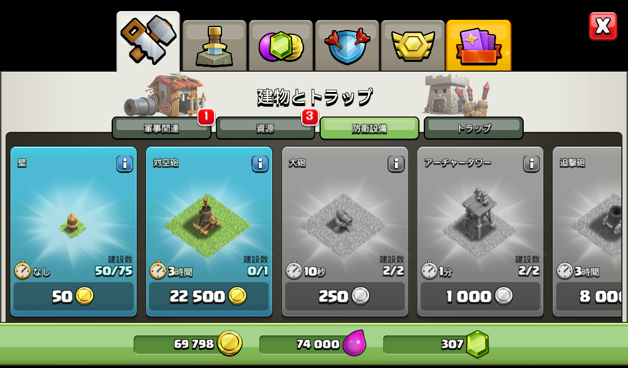The image size is (628, 368).
Task: Switch to the 資源 category tab
Action: tap(265, 128)
